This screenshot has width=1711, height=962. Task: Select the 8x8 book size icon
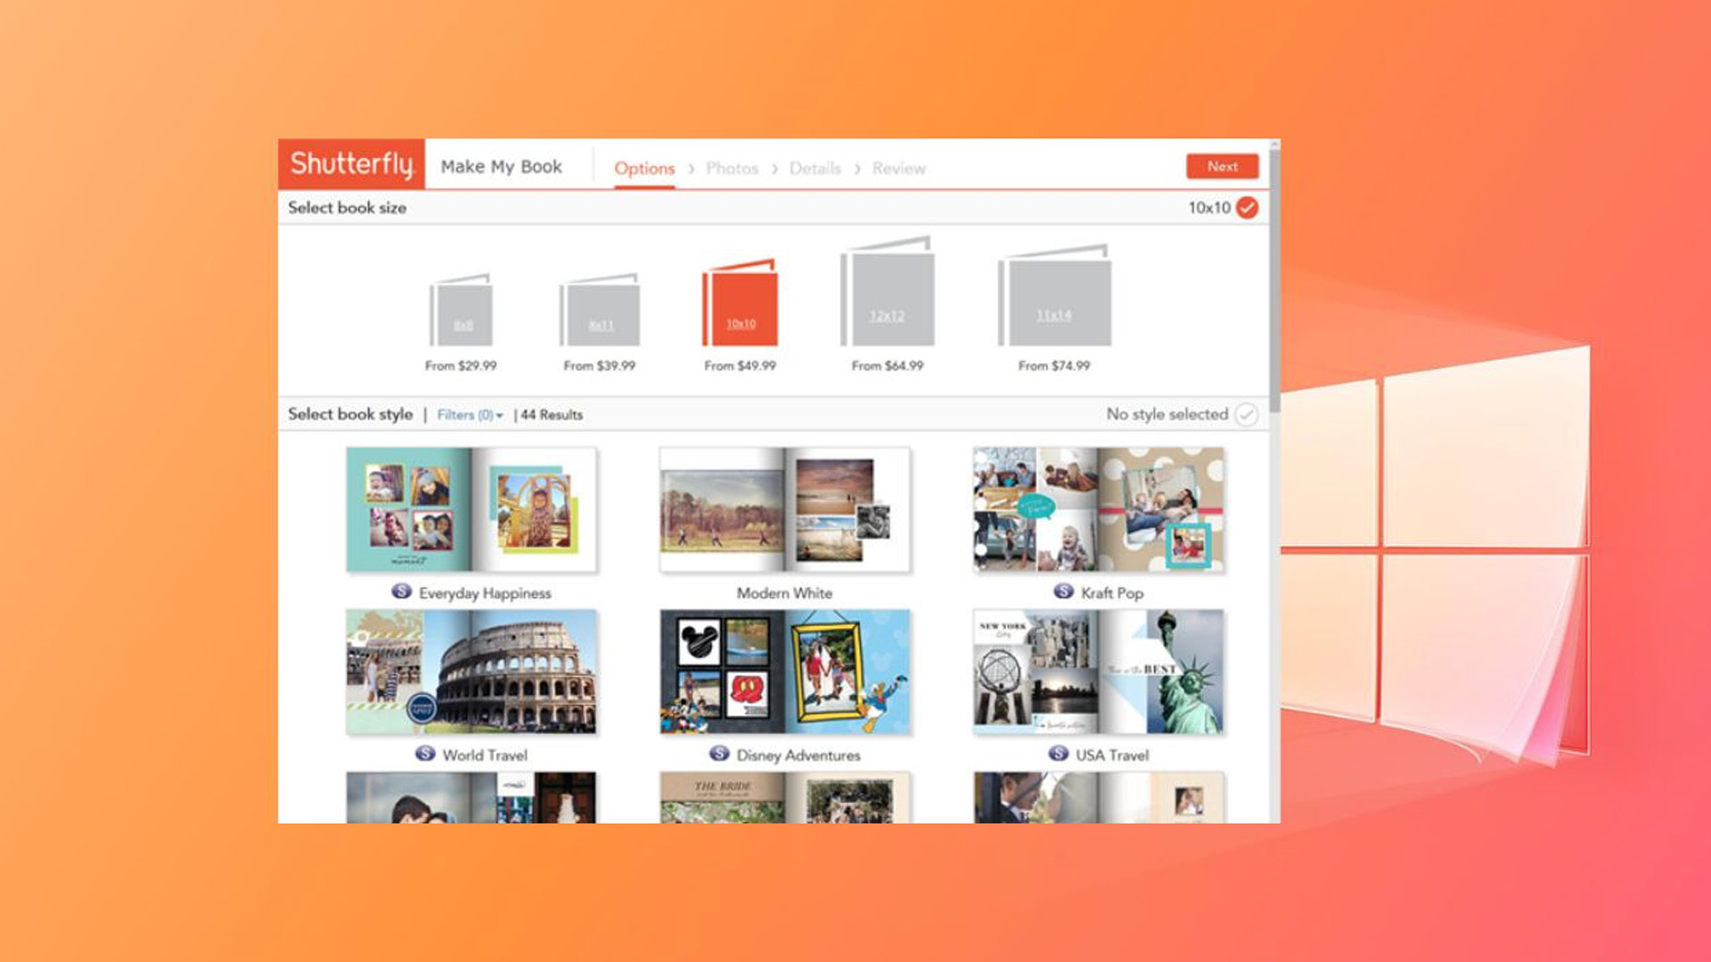[x=461, y=310]
